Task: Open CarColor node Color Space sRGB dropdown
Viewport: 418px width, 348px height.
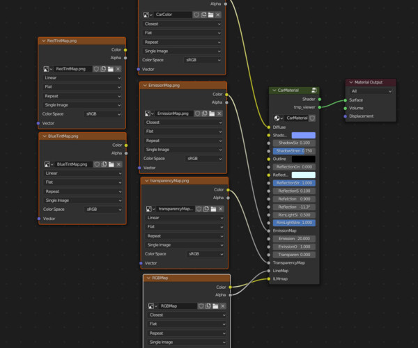Action: [203, 60]
